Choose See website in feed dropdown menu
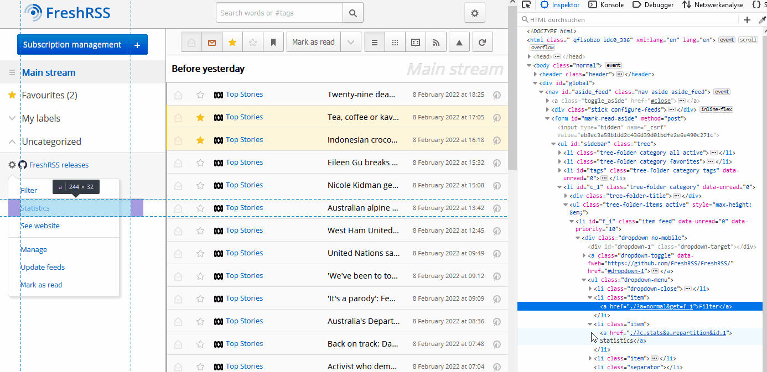 coord(40,226)
